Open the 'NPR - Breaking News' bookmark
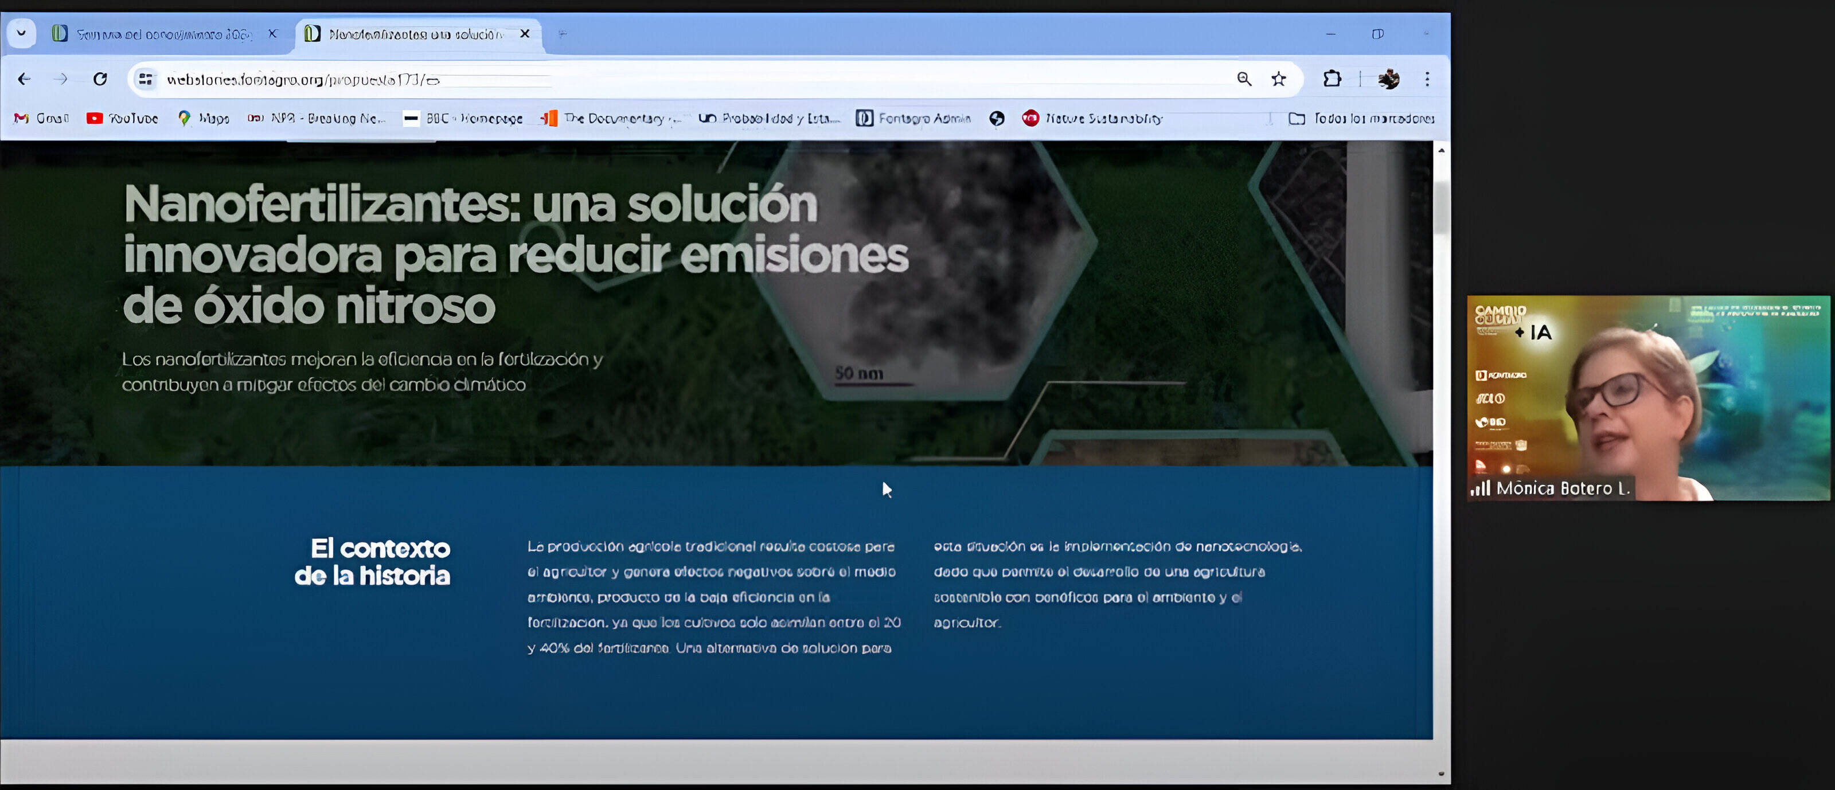The height and width of the screenshot is (790, 1835). [324, 118]
